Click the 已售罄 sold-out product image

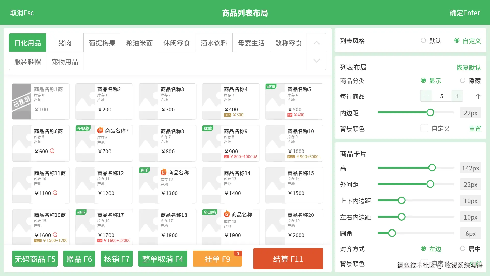coord(22,101)
